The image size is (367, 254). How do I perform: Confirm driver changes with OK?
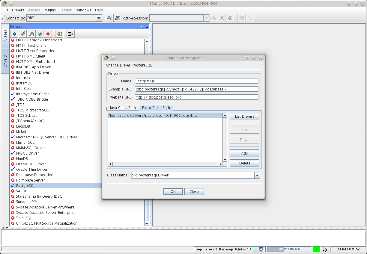[x=173, y=191]
